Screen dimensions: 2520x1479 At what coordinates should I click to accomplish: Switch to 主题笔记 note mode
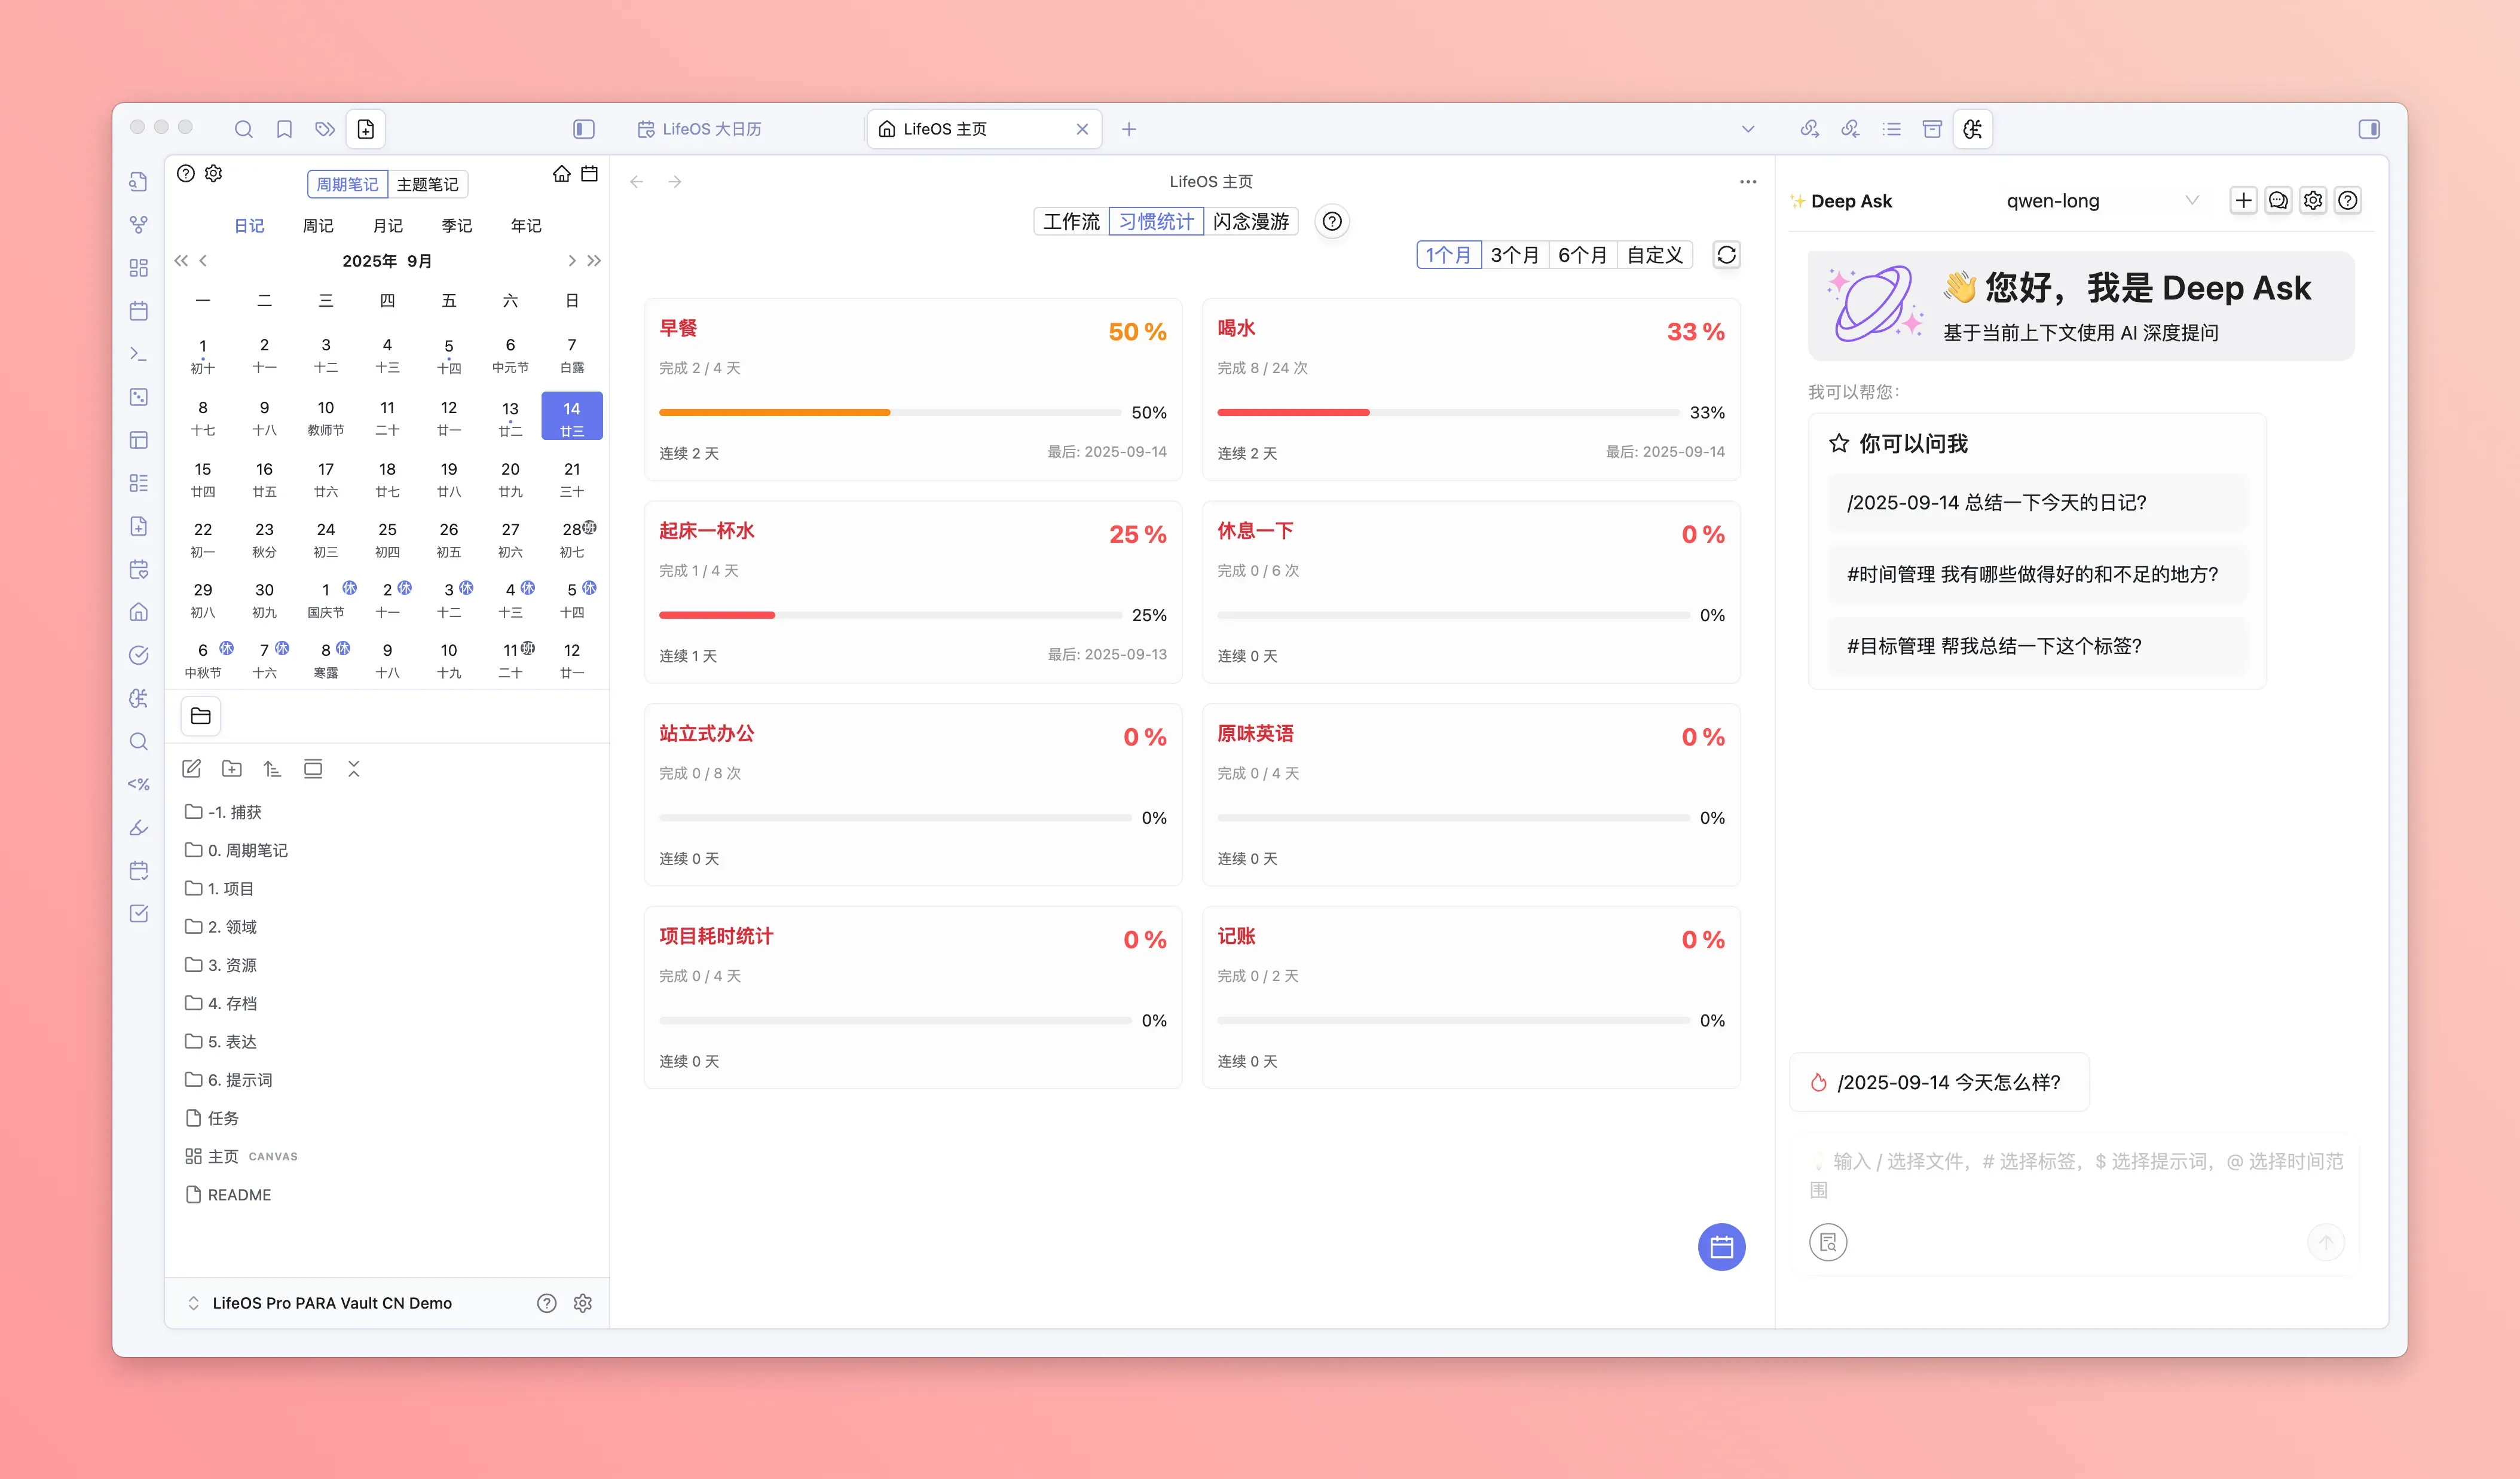(427, 185)
